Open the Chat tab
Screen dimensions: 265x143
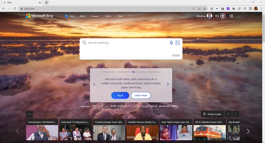coord(69,16)
